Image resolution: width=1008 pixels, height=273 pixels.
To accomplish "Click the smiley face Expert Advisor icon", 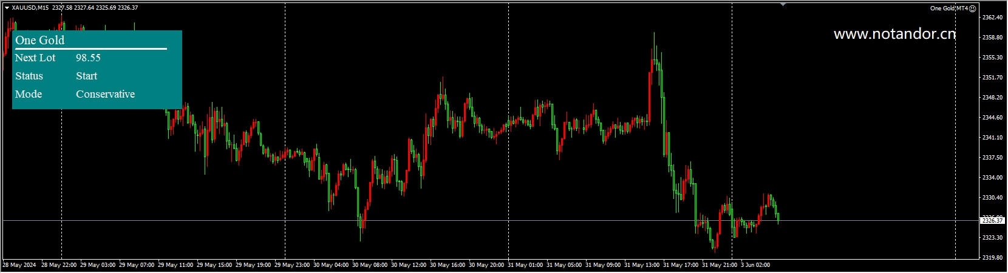I will [x=972, y=8].
